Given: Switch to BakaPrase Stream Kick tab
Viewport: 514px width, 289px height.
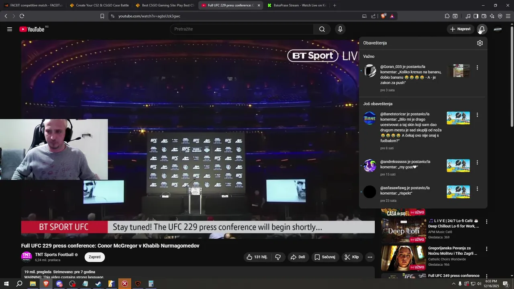Looking at the screenshot, I should coord(296,5).
